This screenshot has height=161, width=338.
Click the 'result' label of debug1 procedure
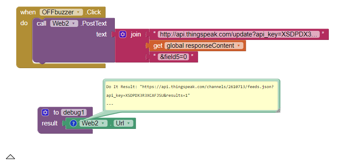click(x=50, y=123)
